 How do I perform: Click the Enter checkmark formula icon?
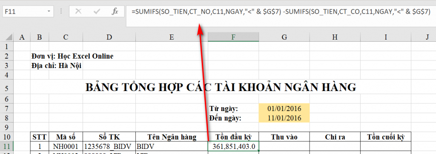97,11
